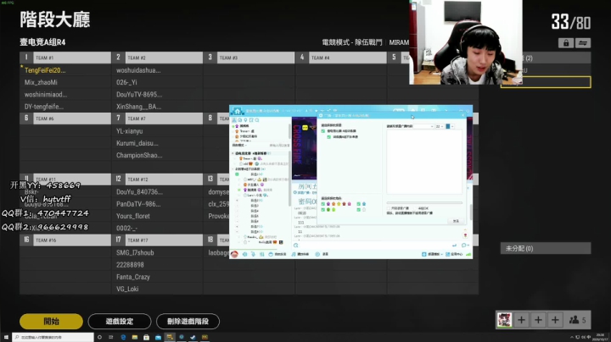The width and height of the screenshot is (611, 342).
Task: Click the second plus slot in party bar
Action: coord(538,320)
